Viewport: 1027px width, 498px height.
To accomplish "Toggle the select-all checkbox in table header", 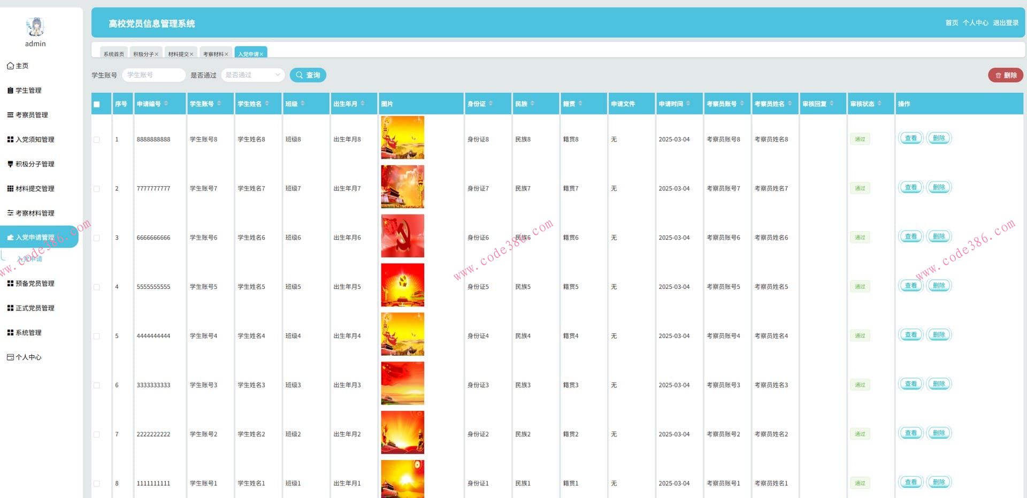I will pos(97,104).
